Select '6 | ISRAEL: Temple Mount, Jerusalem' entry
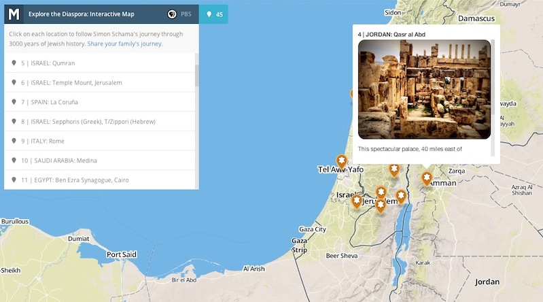 (76, 82)
